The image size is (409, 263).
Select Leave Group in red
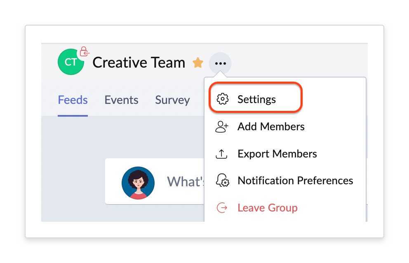pos(267,208)
